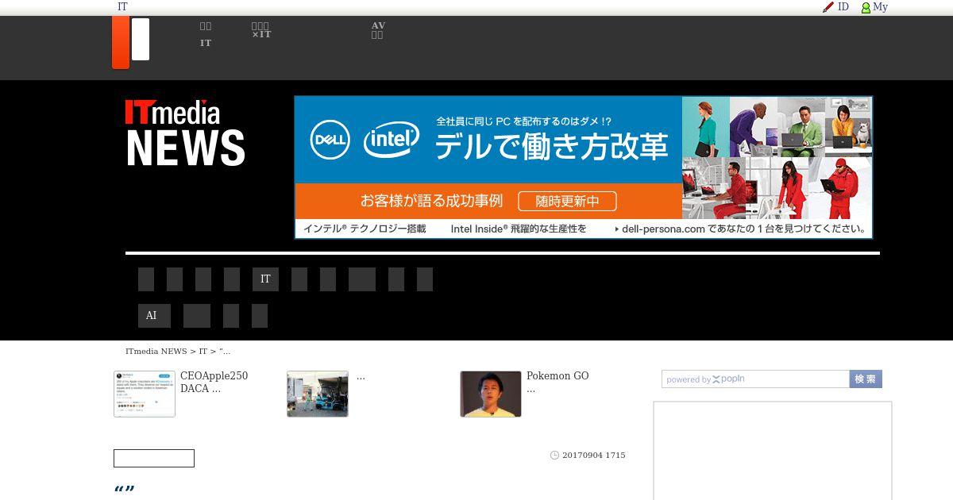
Task: Open the IT link in the top bar
Action: [122, 7]
